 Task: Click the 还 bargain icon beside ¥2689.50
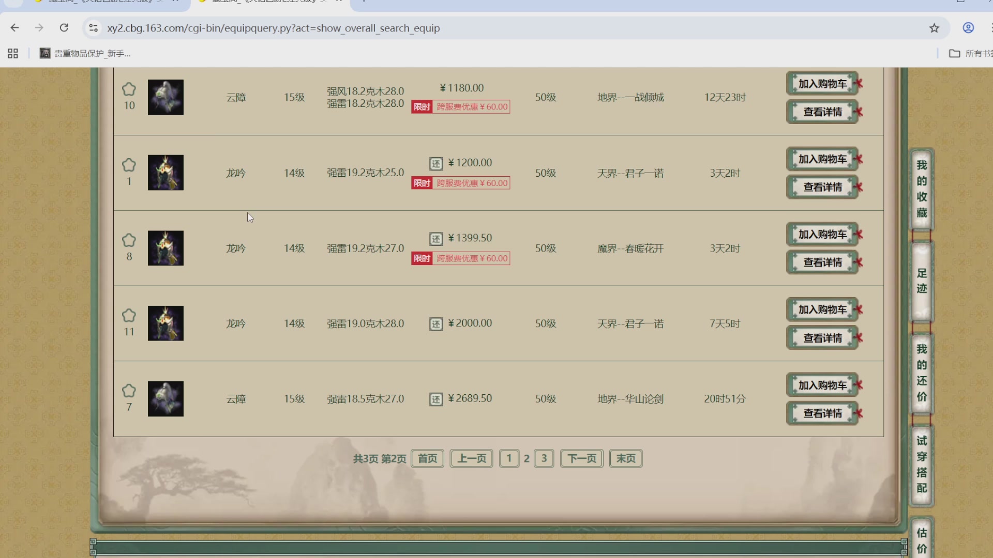pyautogui.click(x=436, y=399)
